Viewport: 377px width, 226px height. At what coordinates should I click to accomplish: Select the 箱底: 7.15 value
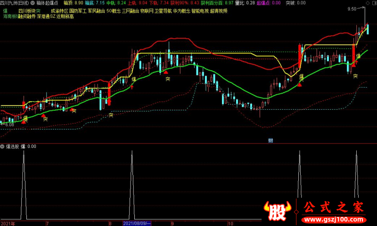coord(95,3)
